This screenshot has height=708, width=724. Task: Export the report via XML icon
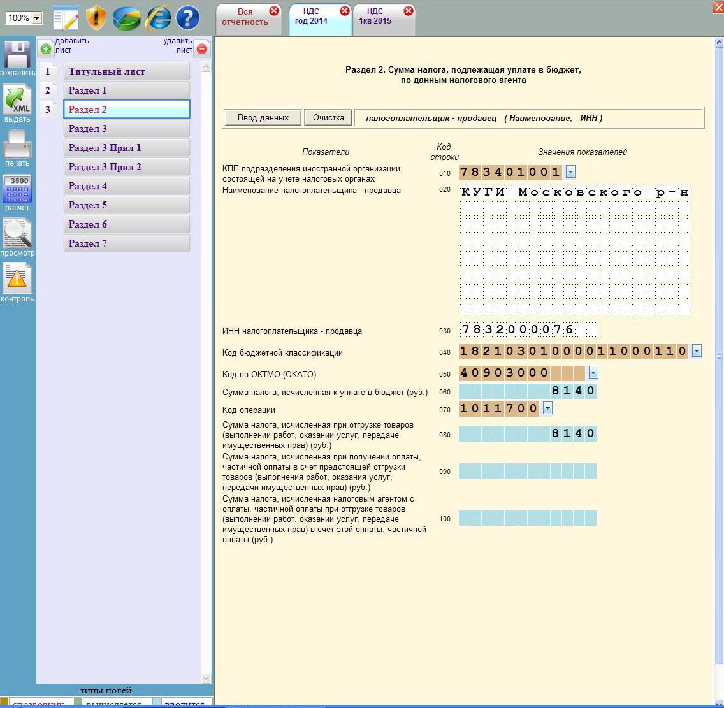[x=17, y=99]
